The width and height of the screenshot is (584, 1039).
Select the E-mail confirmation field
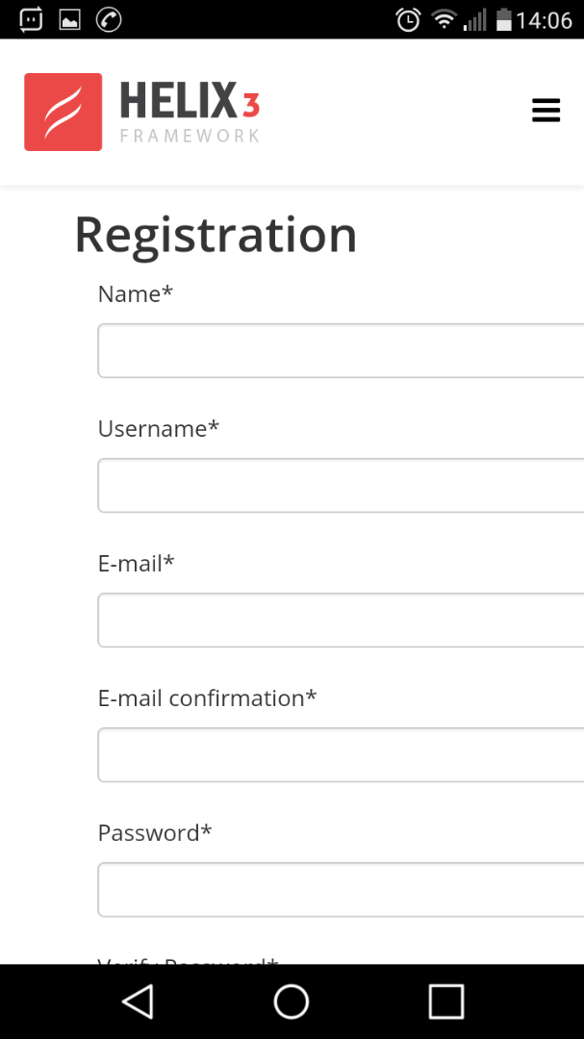tap(341, 755)
